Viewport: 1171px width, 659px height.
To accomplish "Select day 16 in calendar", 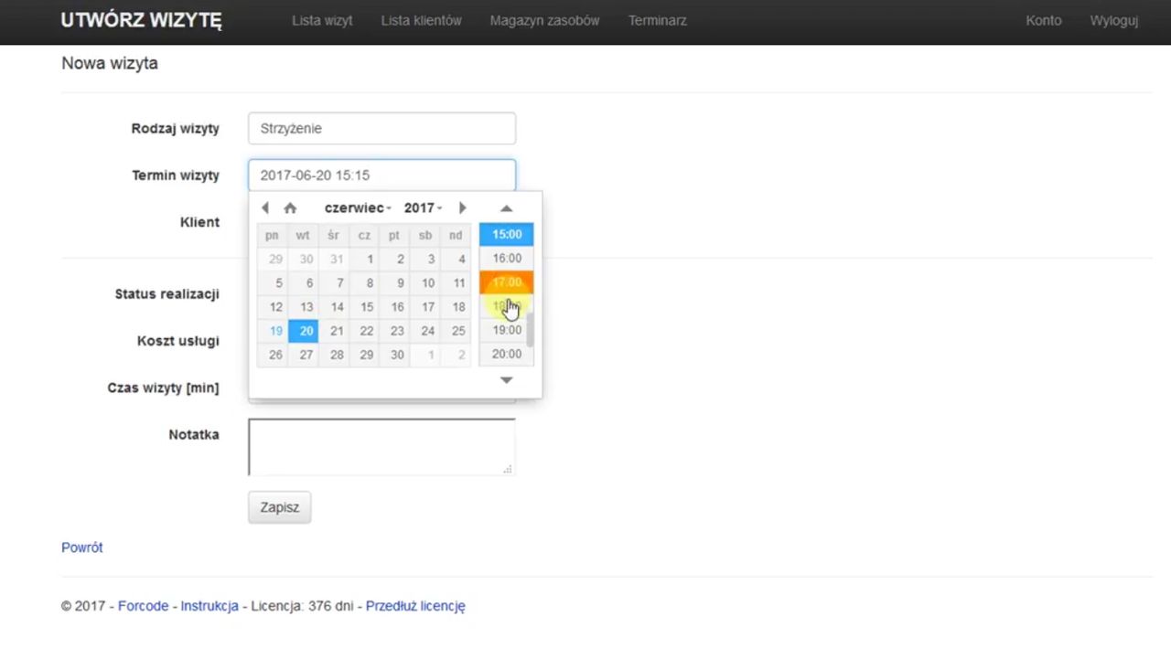I will tap(394, 307).
